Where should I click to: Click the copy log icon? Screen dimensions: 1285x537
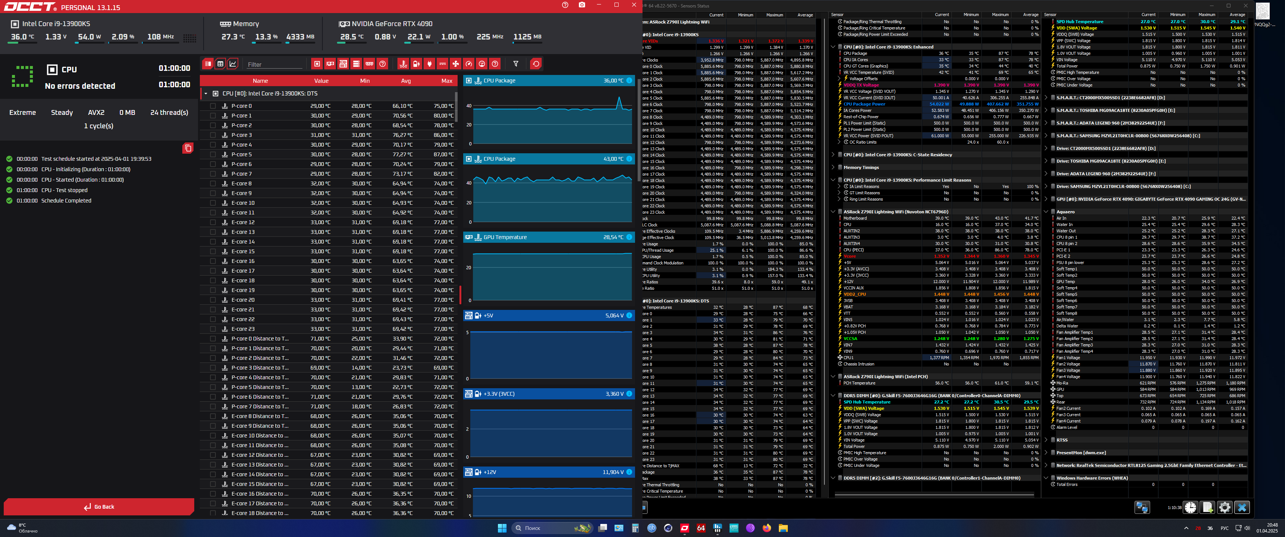188,148
